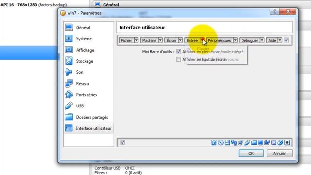The image size is (311, 175).
Task: Toggle the Aide menu button
Action: (272, 40)
